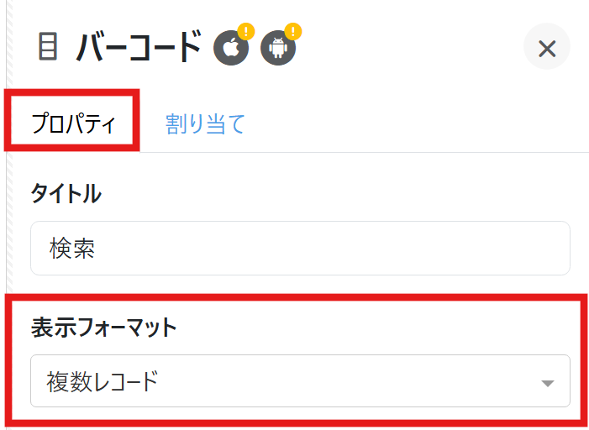Click the Android platform icon
Screen dimensions: 589x430
click(x=278, y=48)
